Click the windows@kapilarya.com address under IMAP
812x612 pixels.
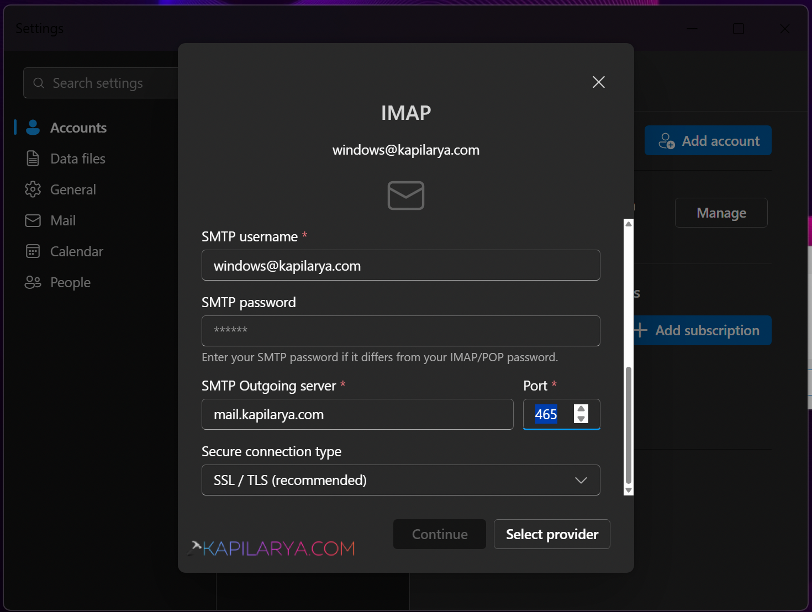coord(406,150)
